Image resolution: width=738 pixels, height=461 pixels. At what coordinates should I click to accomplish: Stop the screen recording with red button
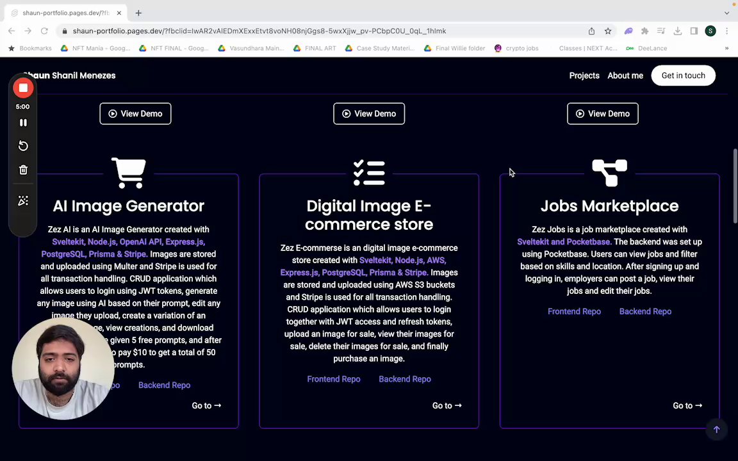click(x=23, y=88)
